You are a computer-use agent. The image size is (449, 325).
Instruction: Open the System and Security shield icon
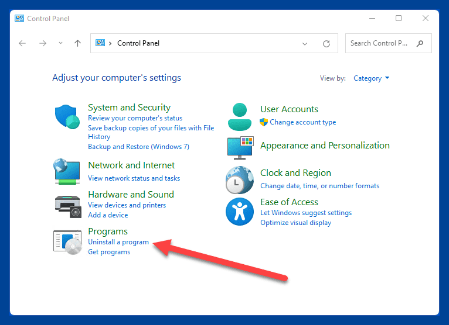(67, 116)
